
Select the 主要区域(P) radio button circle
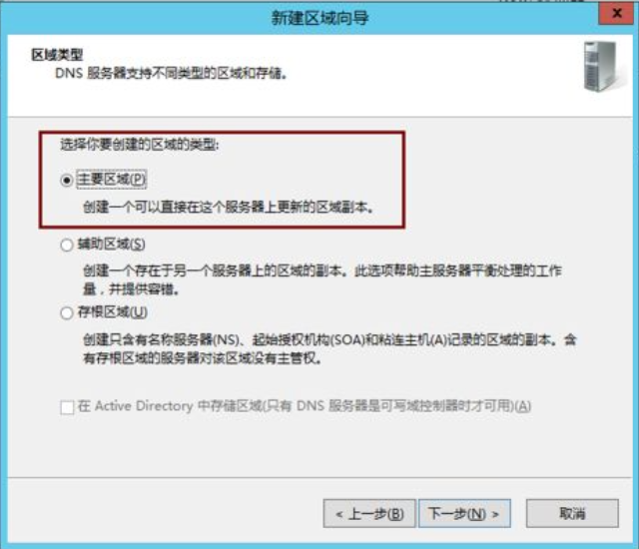(x=67, y=180)
